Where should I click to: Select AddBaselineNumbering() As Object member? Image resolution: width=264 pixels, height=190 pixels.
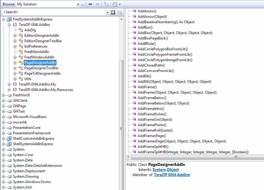point(166,22)
